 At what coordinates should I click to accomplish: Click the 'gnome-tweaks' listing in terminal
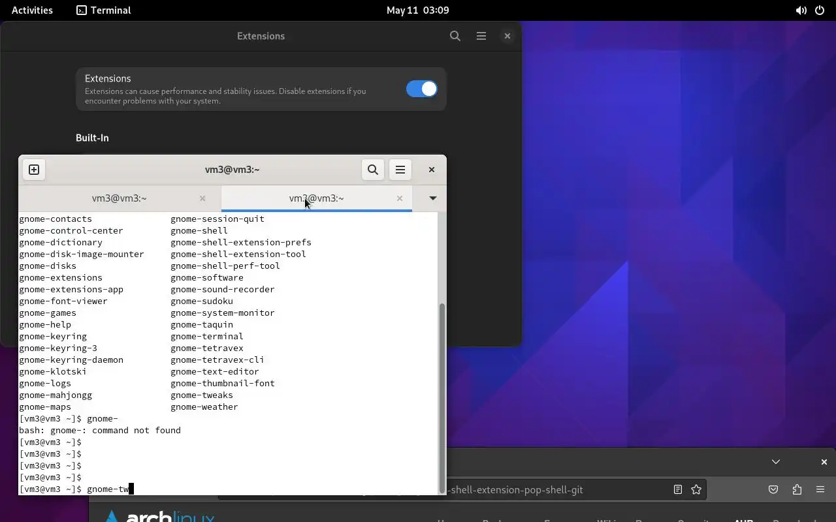coord(202,395)
